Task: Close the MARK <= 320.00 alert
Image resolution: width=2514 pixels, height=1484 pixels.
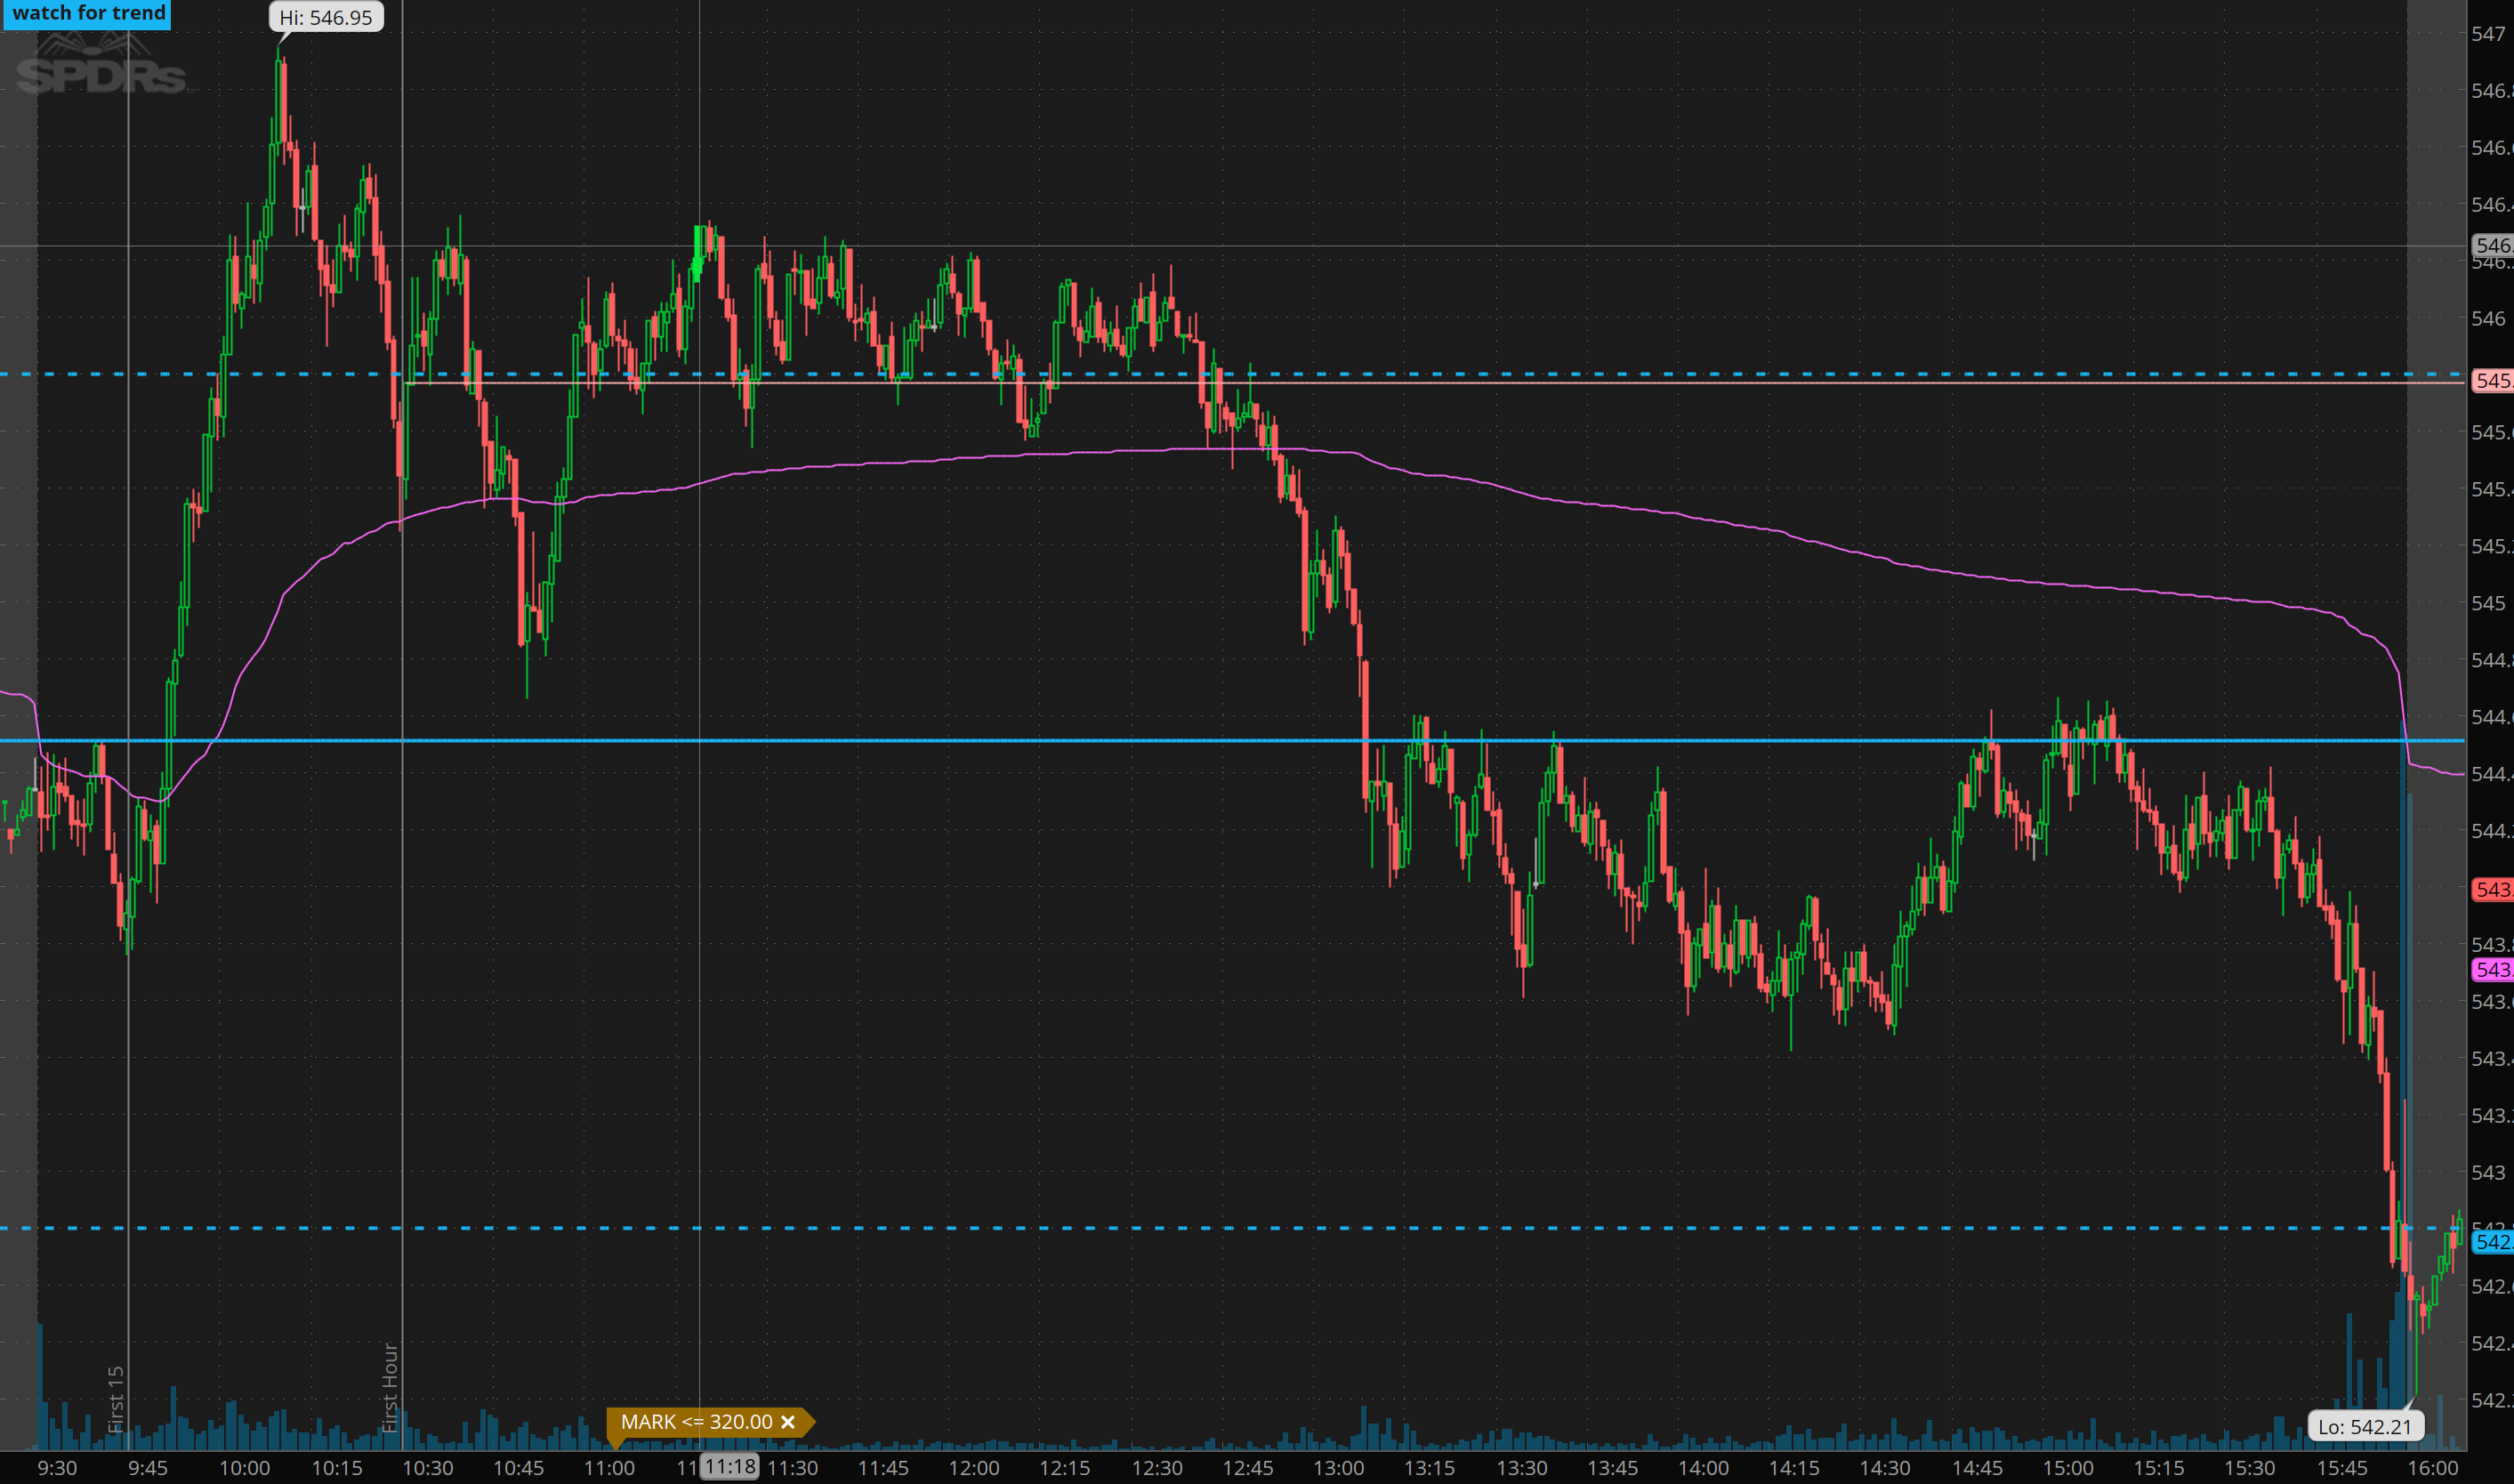Action: tap(787, 1422)
